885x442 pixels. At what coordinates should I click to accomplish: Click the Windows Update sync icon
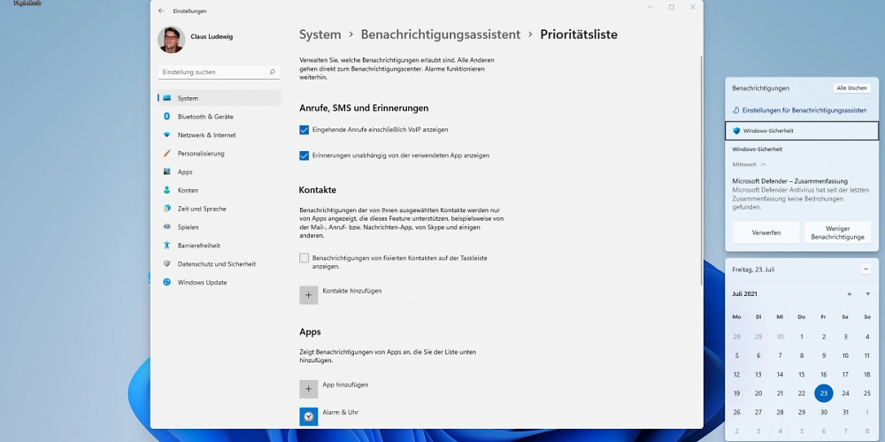(x=167, y=282)
